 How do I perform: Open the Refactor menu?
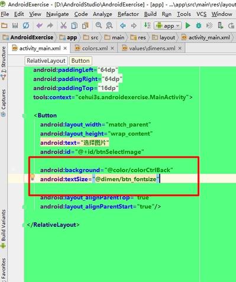(128, 14)
